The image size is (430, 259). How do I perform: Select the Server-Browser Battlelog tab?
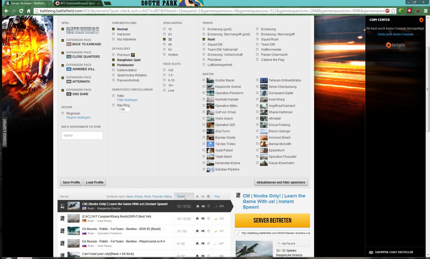[x=28, y=3]
